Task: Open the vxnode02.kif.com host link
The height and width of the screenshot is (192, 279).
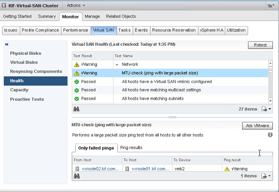Action: (100, 168)
